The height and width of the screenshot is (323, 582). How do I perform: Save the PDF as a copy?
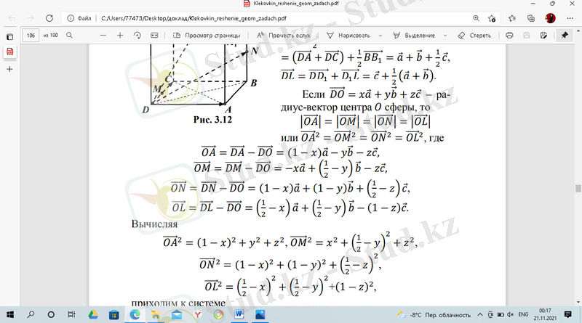click(x=543, y=35)
